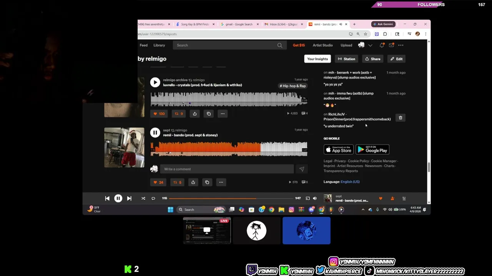Seek within the remii - bando waveform

coord(229,149)
